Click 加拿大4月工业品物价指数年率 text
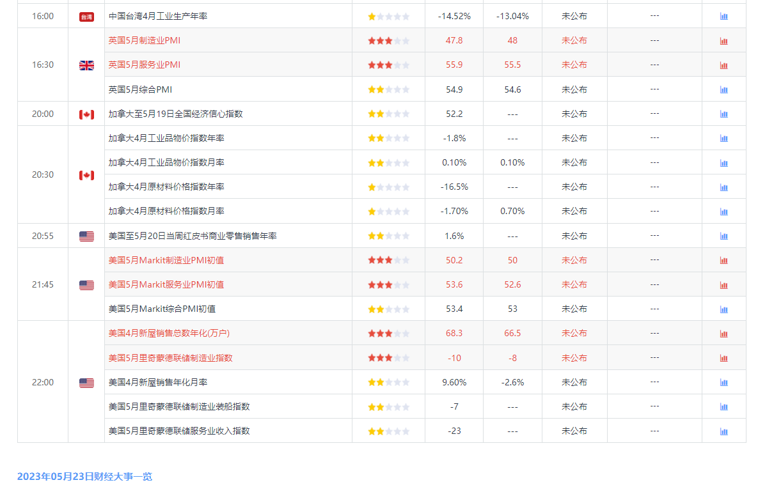Viewport: 758px width, 487px height. click(166, 138)
